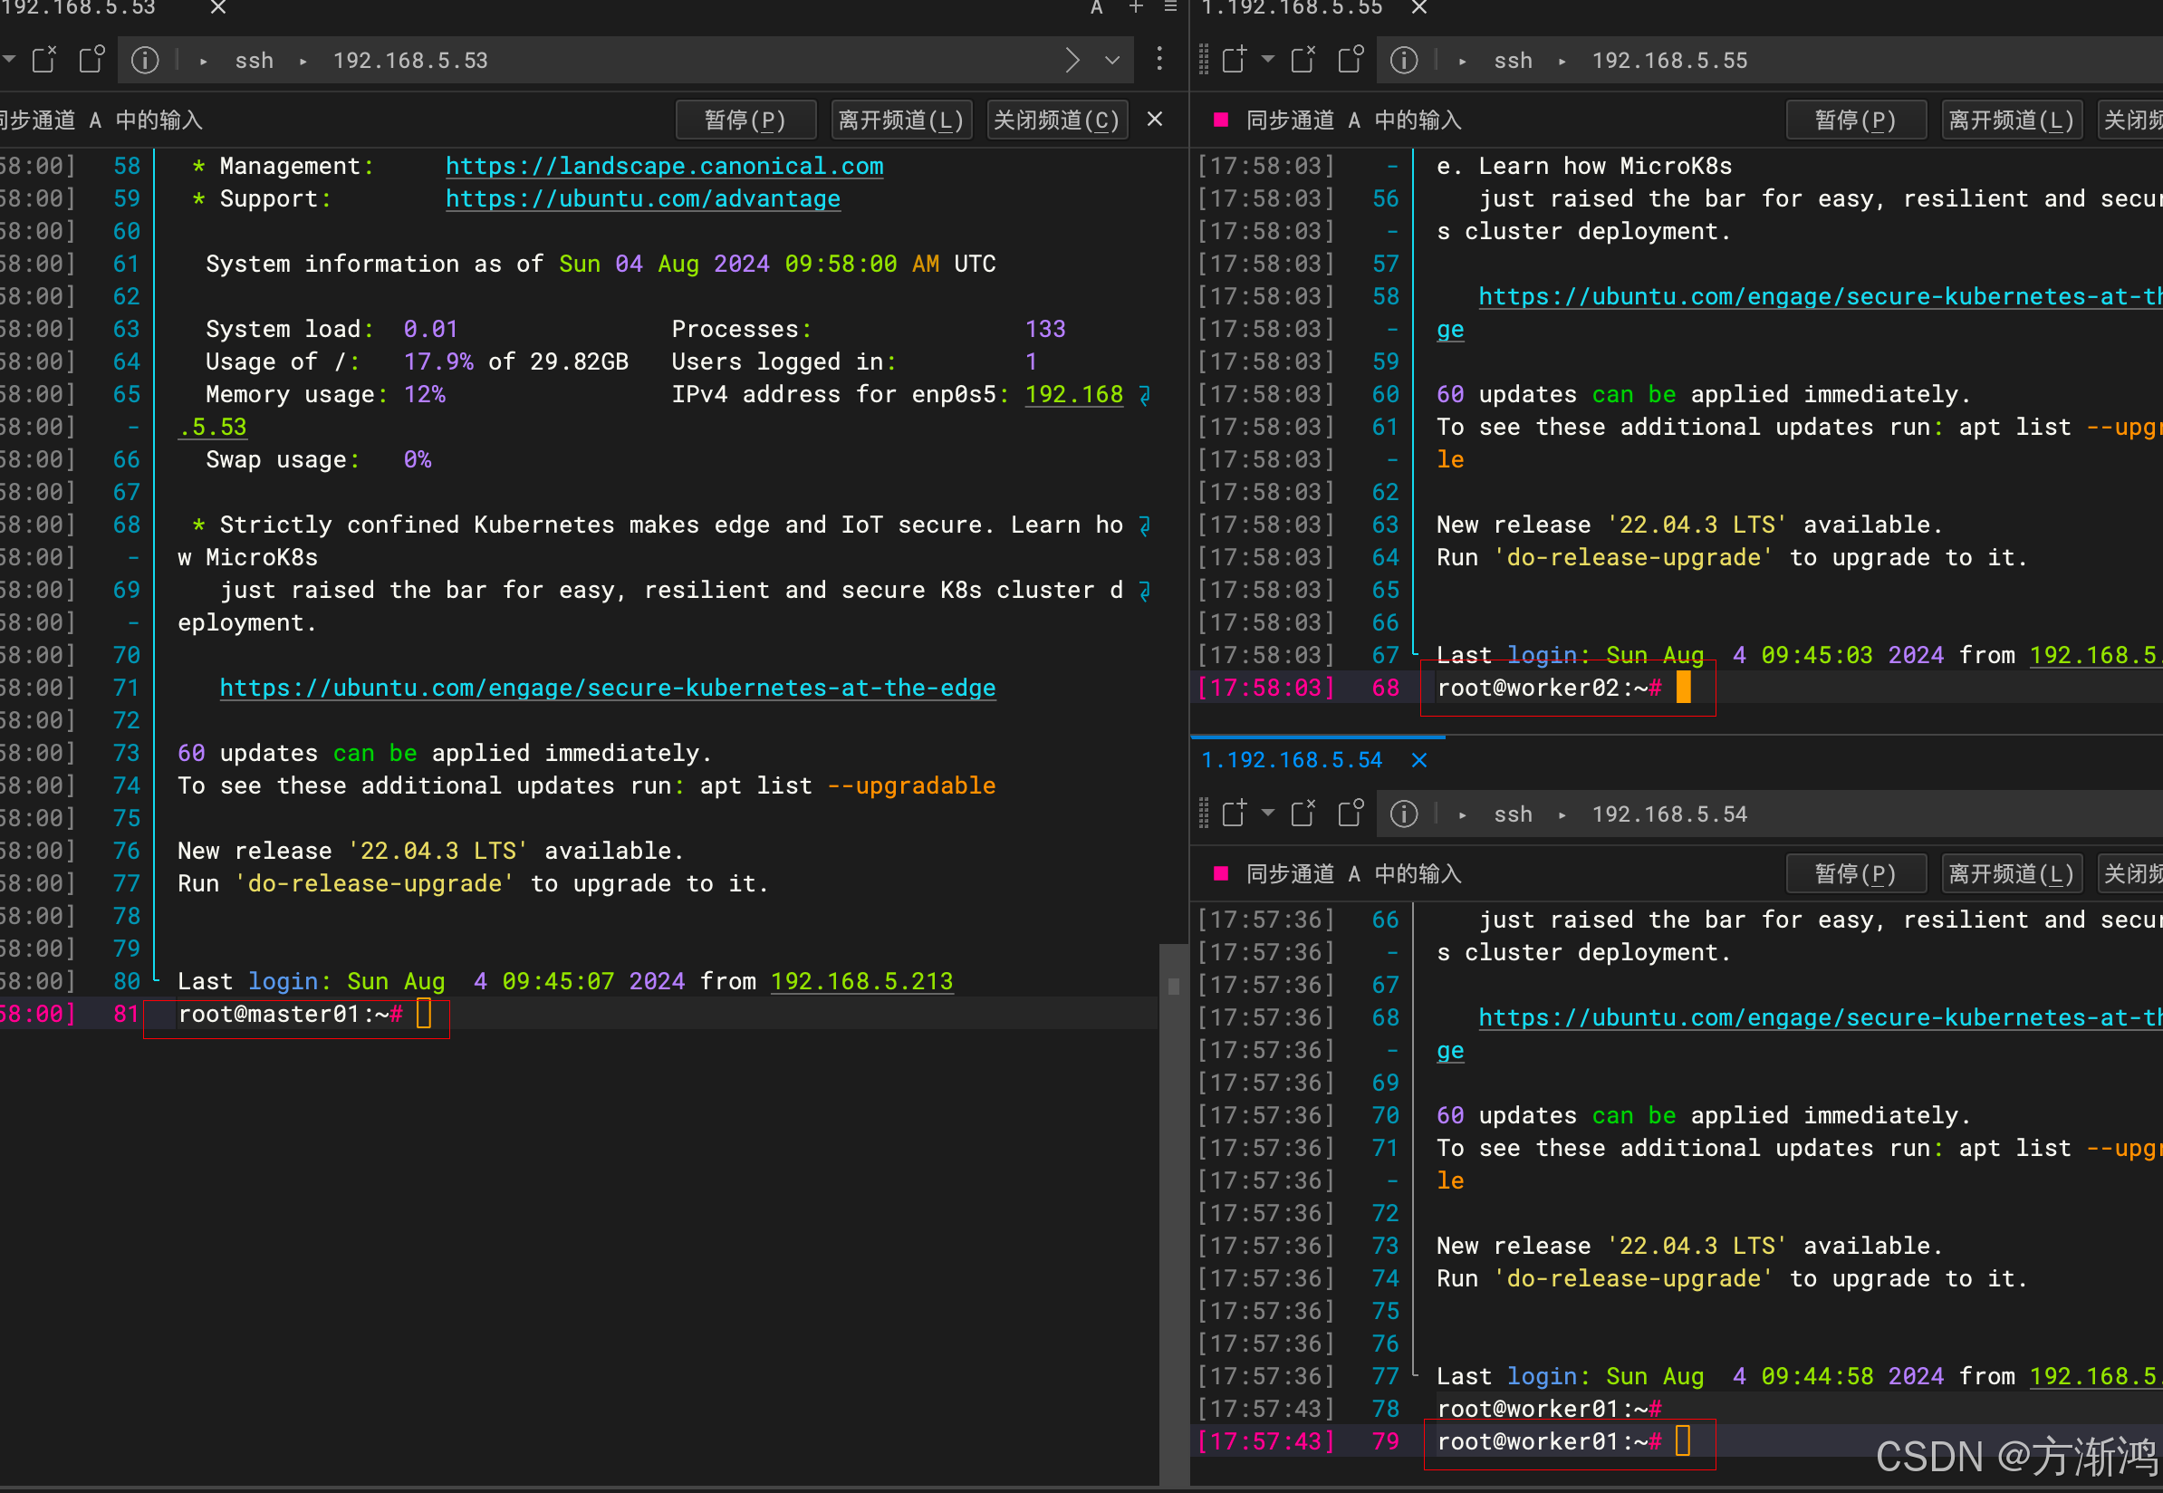
Task: Open kebab menu of 192.168.5.53 pane
Action: tap(1159, 59)
